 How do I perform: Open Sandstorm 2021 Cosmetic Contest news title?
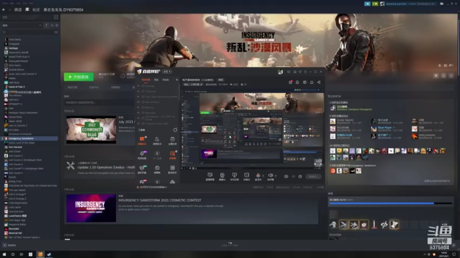point(160,200)
